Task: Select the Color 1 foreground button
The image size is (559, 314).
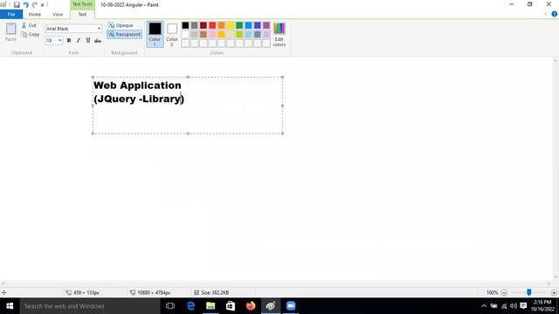Action: pyautogui.click(x=155, y=34)
